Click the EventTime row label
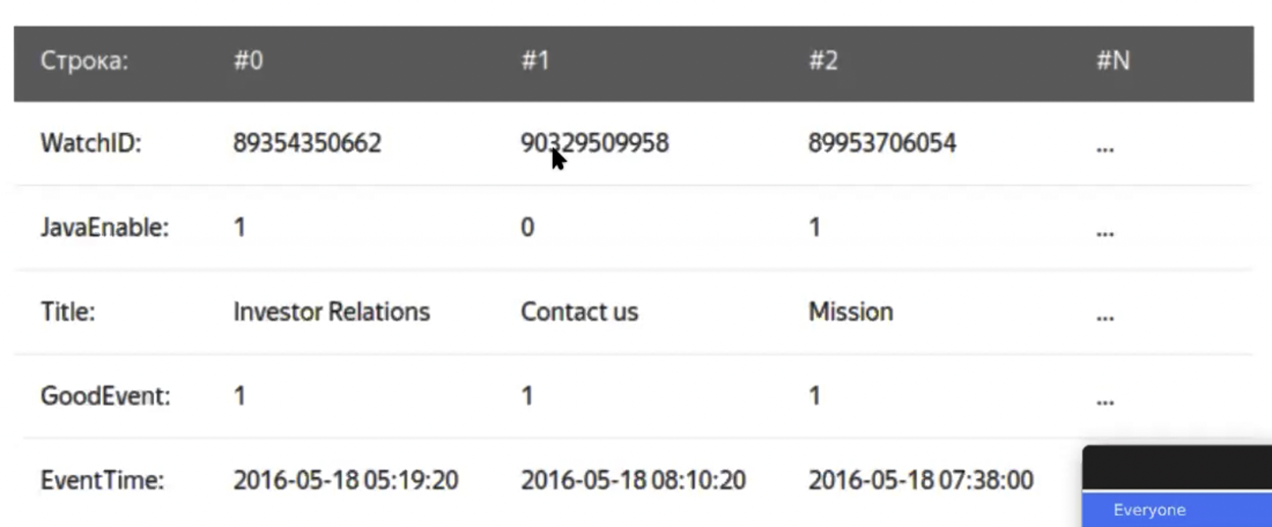1272x527 pixels. click(102, 480)
